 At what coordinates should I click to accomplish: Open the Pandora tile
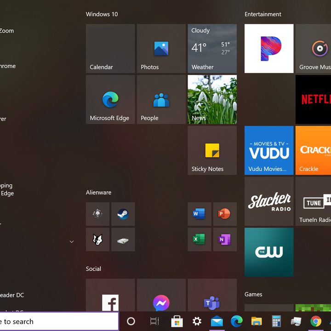pyautogui.click(x=269, y=48)
